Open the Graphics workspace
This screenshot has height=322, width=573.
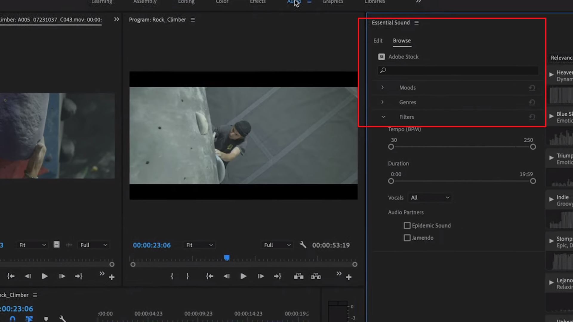click(332, 2)
